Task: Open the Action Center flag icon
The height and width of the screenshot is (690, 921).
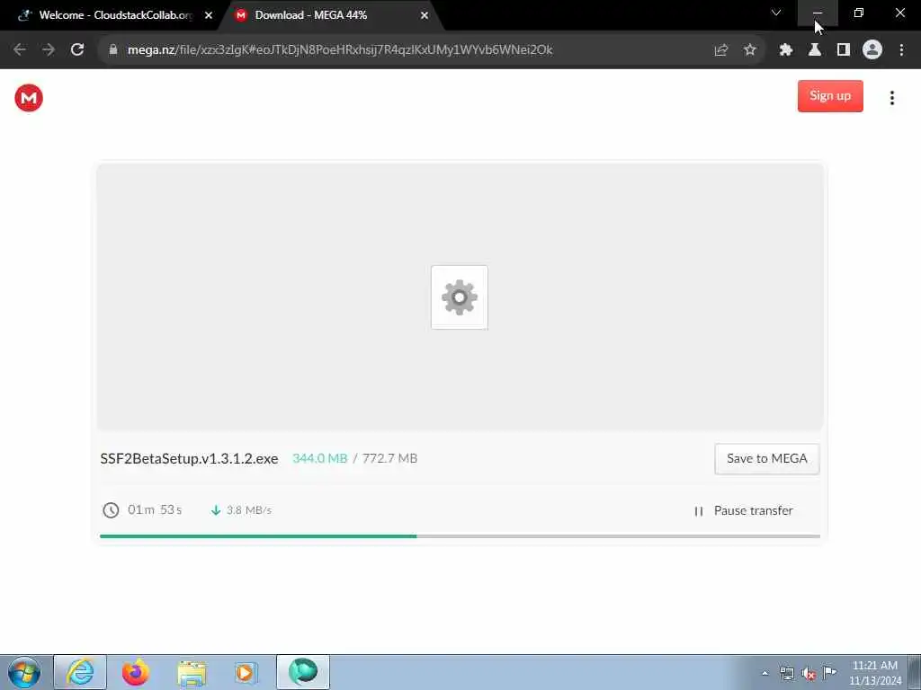Action: (x=829, y=673)
